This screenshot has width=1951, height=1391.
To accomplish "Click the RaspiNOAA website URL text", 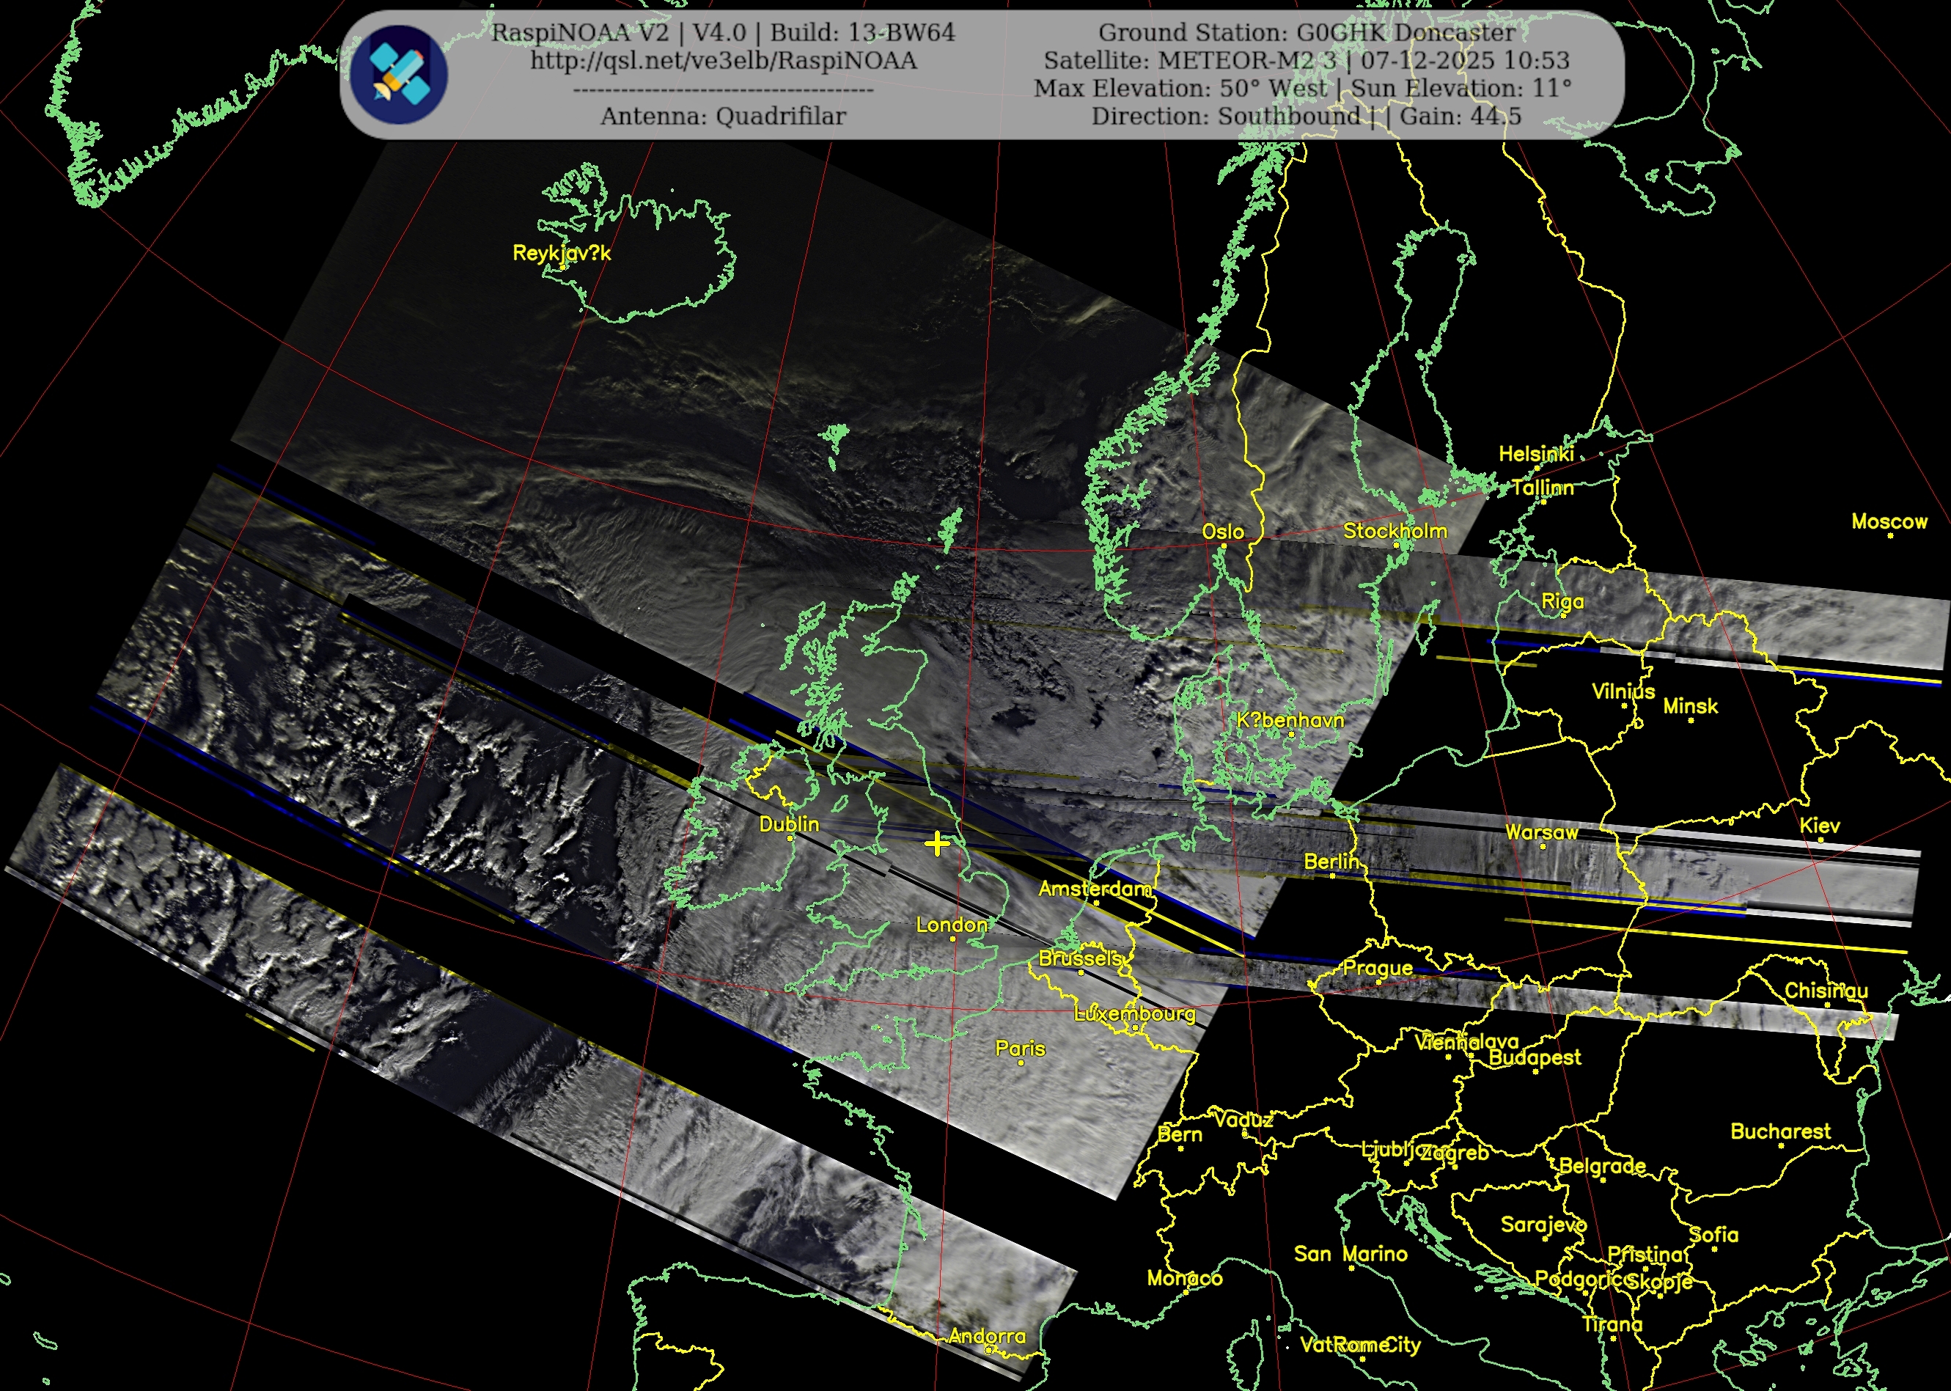I will (x=723, y=61).
